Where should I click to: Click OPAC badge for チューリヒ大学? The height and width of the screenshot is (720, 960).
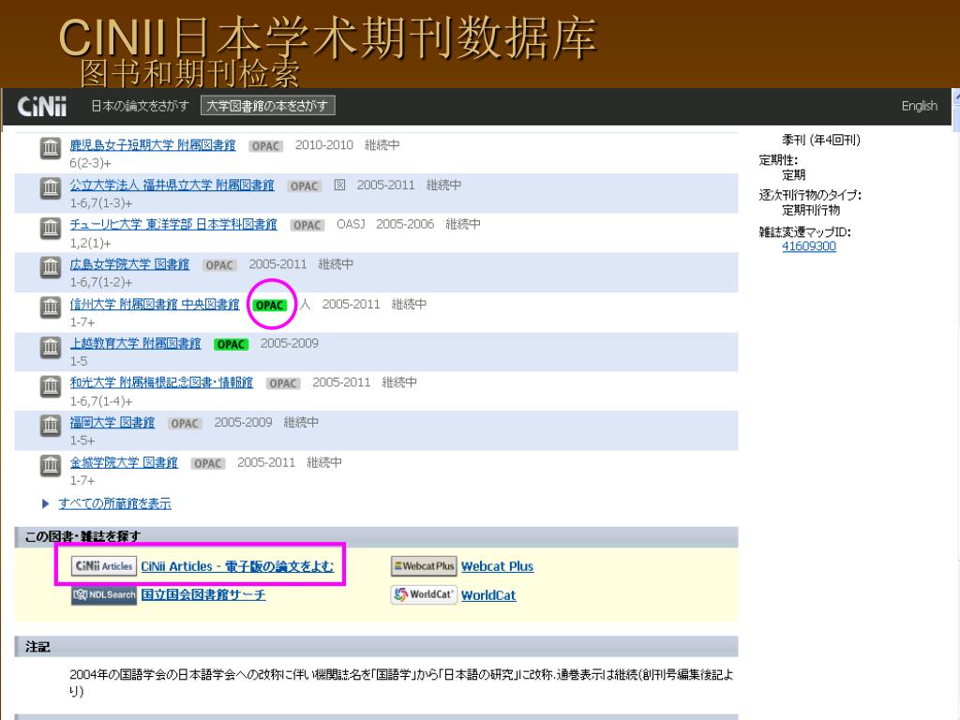coord(307,225)
